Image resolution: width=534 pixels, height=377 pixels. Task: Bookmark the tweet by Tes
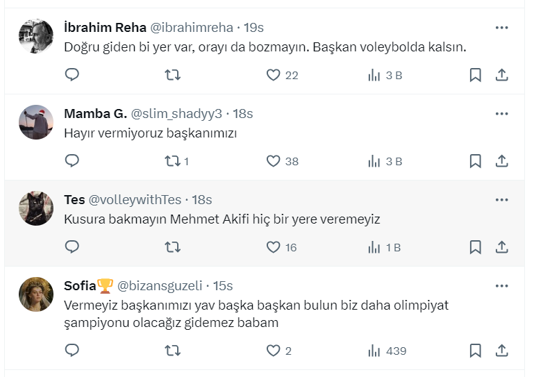tap(475, 247)
